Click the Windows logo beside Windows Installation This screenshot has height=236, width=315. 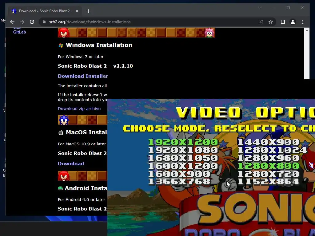pyautogui.click(x=61, y=45)
